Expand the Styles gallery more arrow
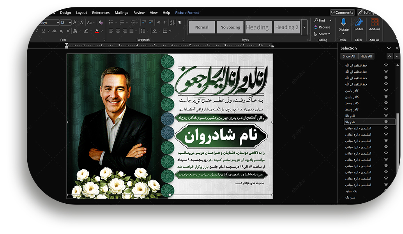403x234 pixels. click(x=304, y=27)
